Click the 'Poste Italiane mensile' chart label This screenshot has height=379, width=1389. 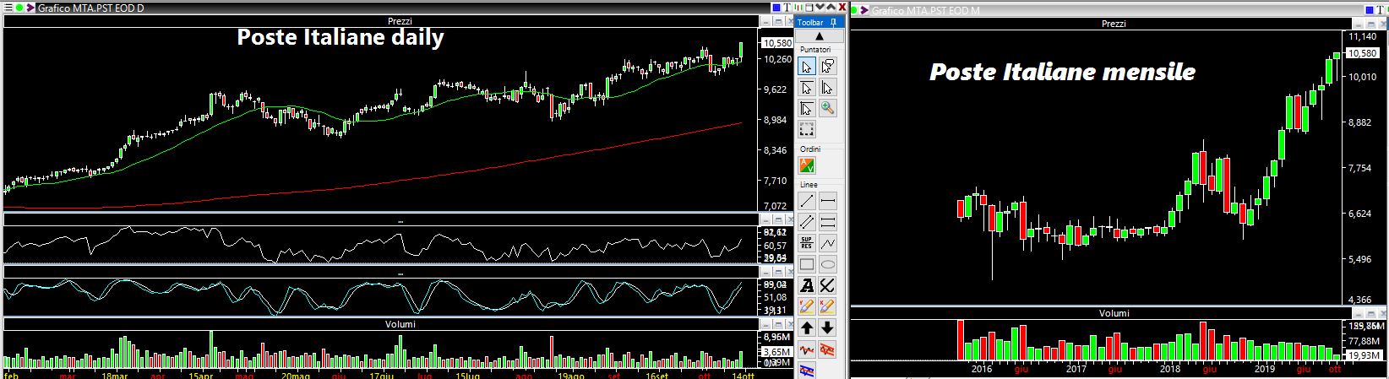1062,72
